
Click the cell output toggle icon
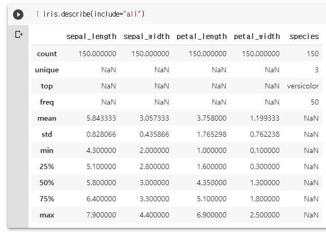click(19, 34)
